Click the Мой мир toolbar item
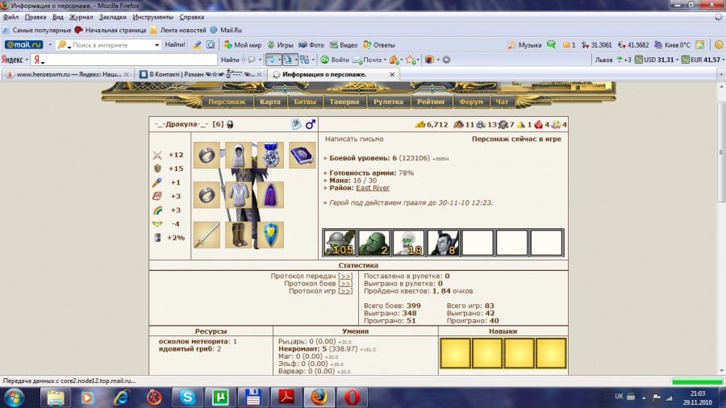 coord(243,45)
